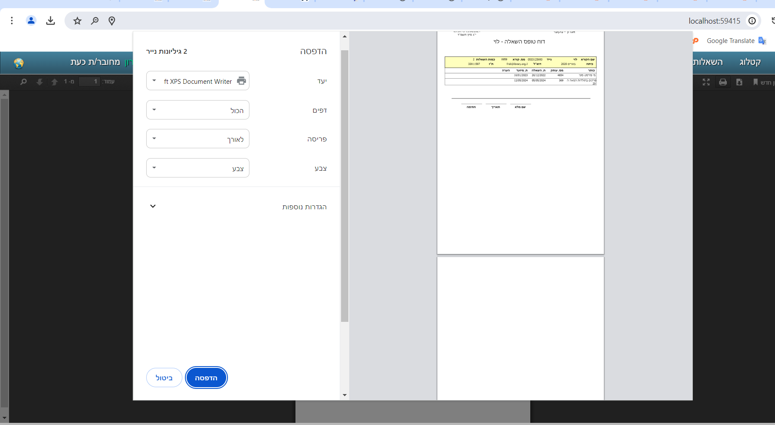Open the השאלות menu item
The image size is (775, 425).
pyautogui.click(x=708, y=62)
